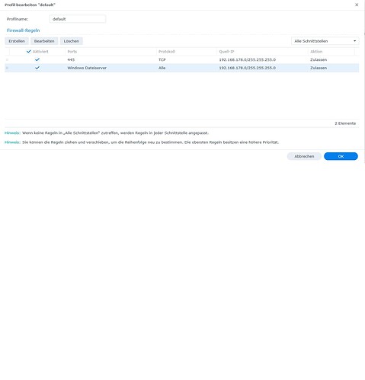Select Zulassen in the Windows Dateiserver row
The height and width of the screenshot is (380, 365).
[319, 68]
